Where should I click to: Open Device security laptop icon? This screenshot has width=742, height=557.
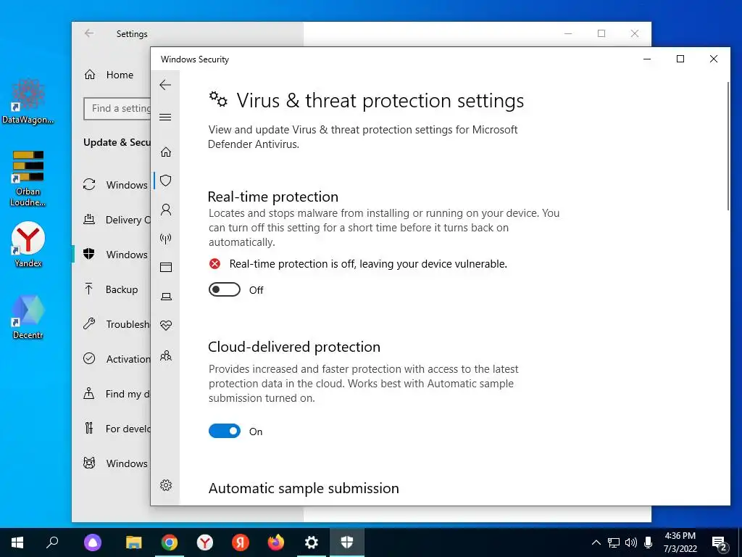click(166, 297)
